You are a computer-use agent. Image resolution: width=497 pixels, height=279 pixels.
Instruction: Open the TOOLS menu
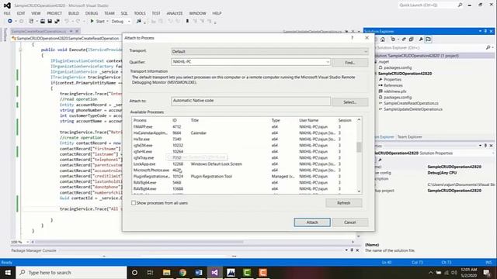point(140,13)
